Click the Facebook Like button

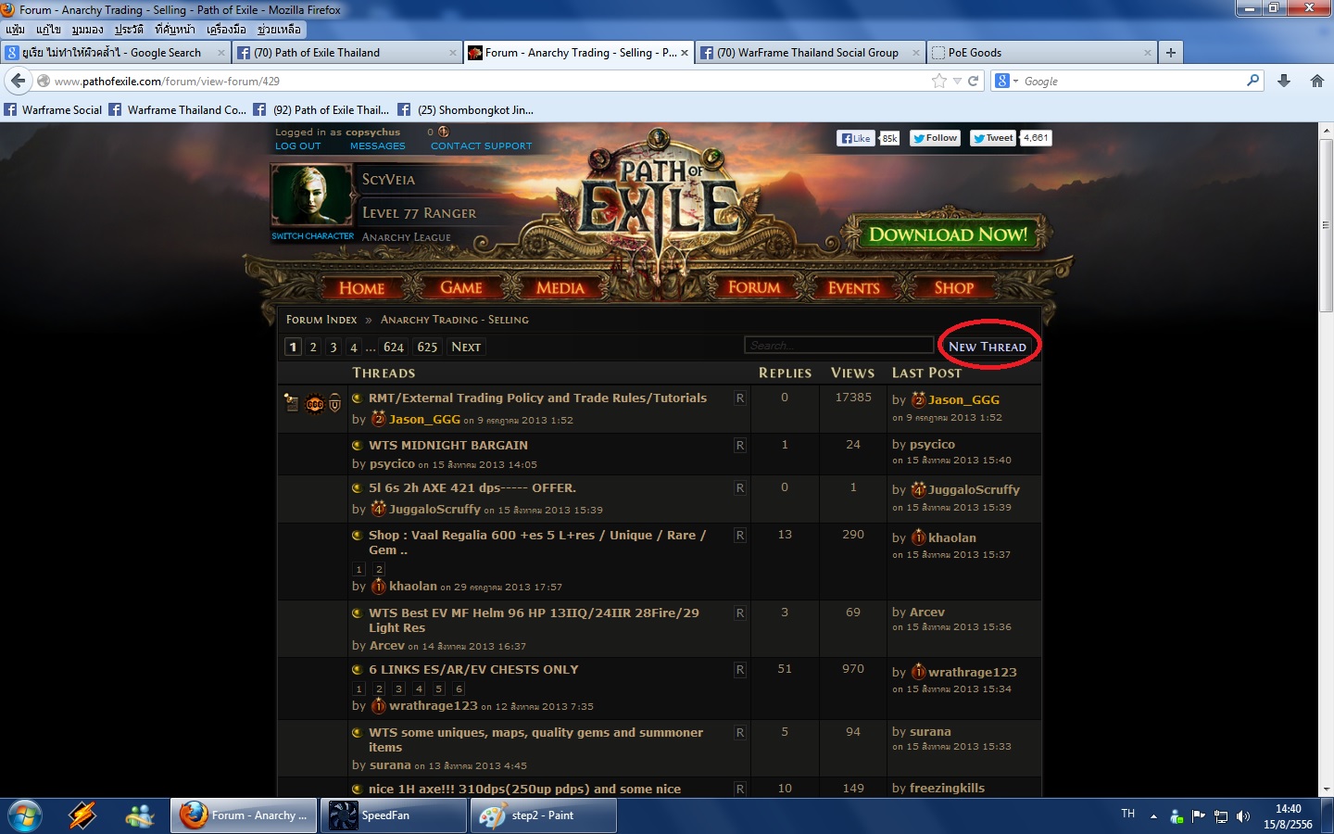coord(855,138)
